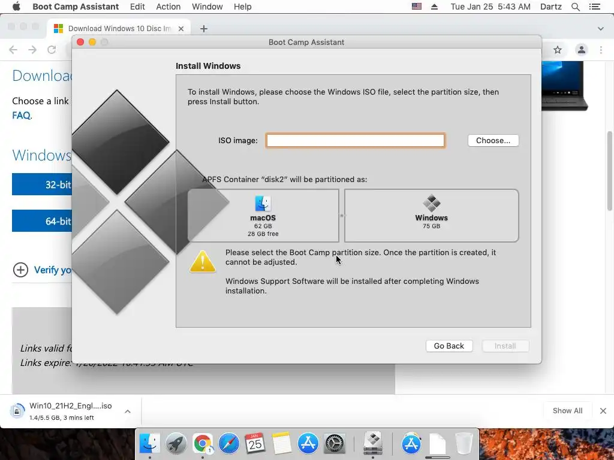
Task: Open the Applications folder in Dock
Action: click(x=411, y=444)
